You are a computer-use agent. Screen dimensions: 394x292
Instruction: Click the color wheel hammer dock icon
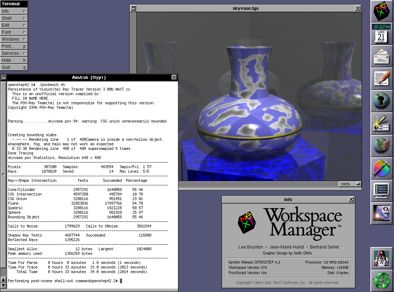coord(382,168)
